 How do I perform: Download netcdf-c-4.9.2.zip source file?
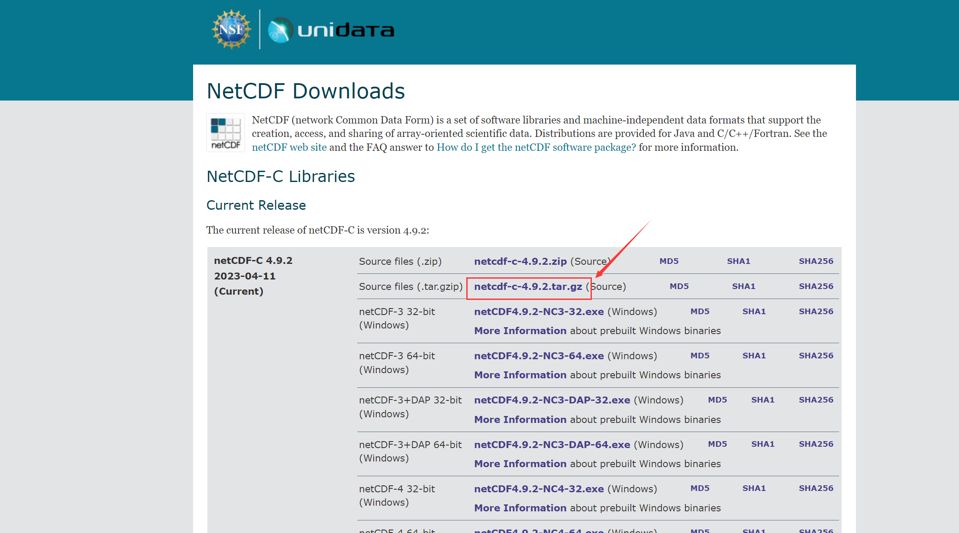[520, 261]
